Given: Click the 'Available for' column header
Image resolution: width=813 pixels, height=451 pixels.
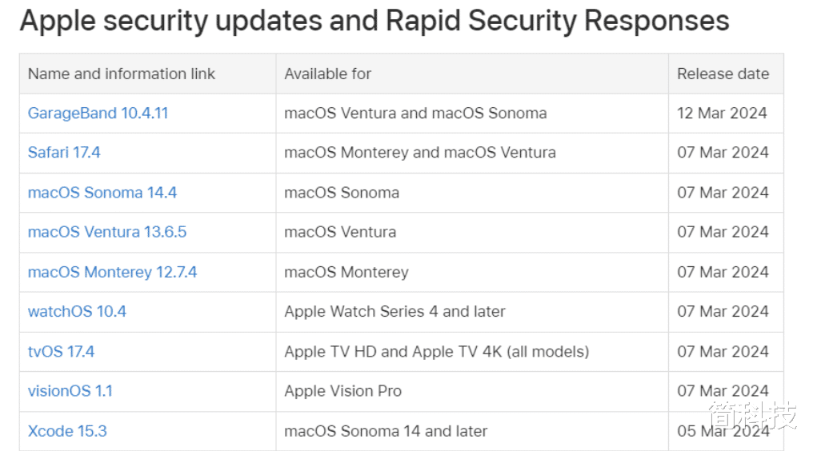Looking at the screenshot, I should click(x=328, y=74).
